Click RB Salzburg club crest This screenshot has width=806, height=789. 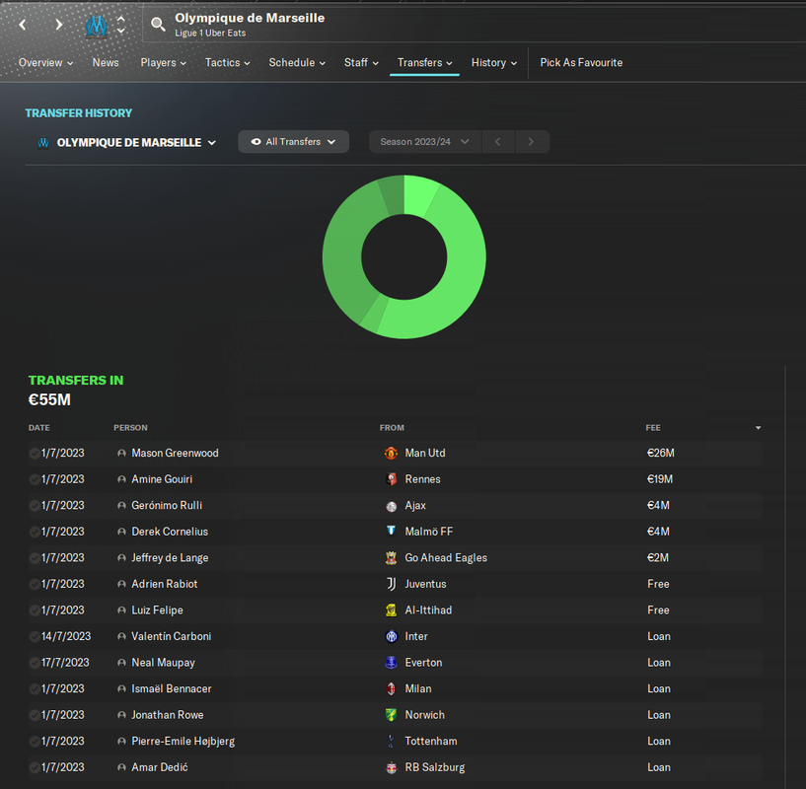click(392, 767)
